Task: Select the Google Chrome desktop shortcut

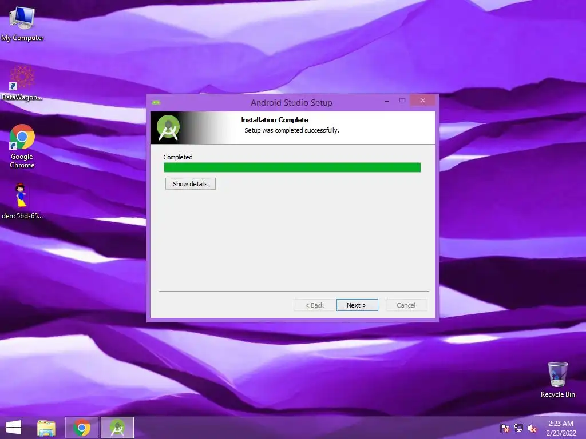Action: point(22,146)
